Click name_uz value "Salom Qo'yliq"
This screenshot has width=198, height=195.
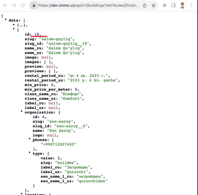click(x=64, y=53)
